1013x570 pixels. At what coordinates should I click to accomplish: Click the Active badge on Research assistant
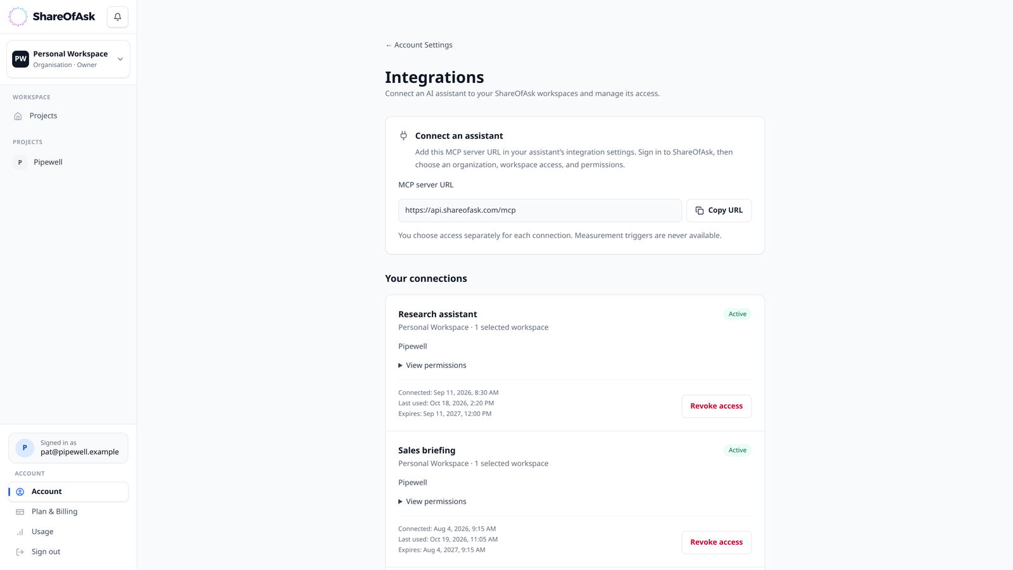pos(738,314)
